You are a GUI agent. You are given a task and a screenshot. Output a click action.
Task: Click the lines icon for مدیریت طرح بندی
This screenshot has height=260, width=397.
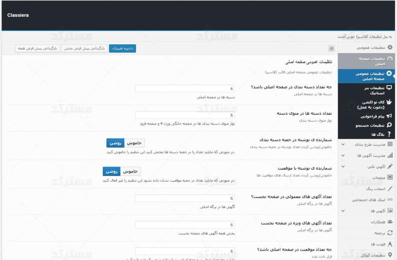click(x=390, y=144)
